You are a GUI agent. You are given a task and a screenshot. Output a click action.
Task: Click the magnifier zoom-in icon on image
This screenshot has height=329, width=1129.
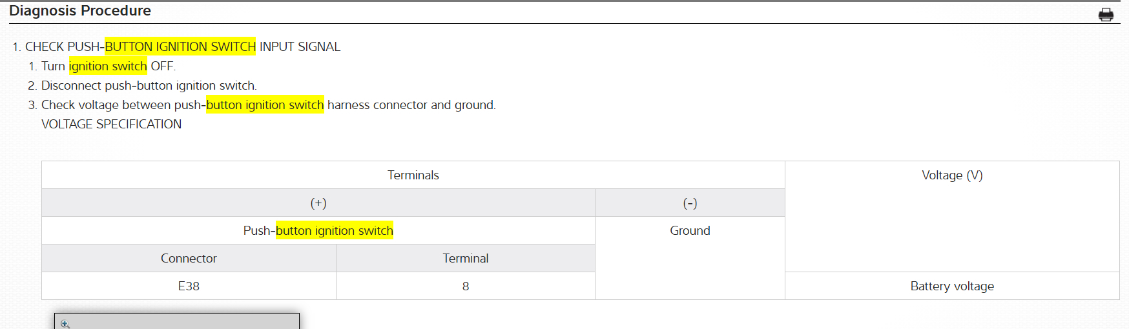click(x=65, y=324)
